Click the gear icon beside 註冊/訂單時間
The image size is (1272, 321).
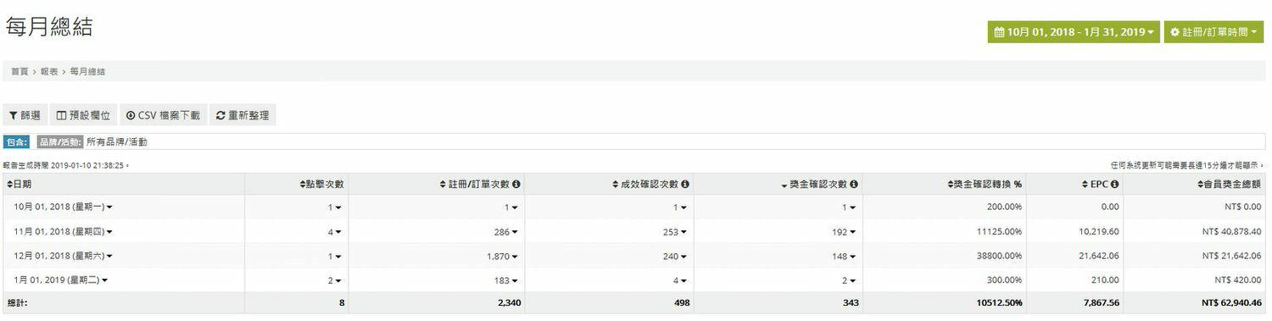coord(1175,32)
